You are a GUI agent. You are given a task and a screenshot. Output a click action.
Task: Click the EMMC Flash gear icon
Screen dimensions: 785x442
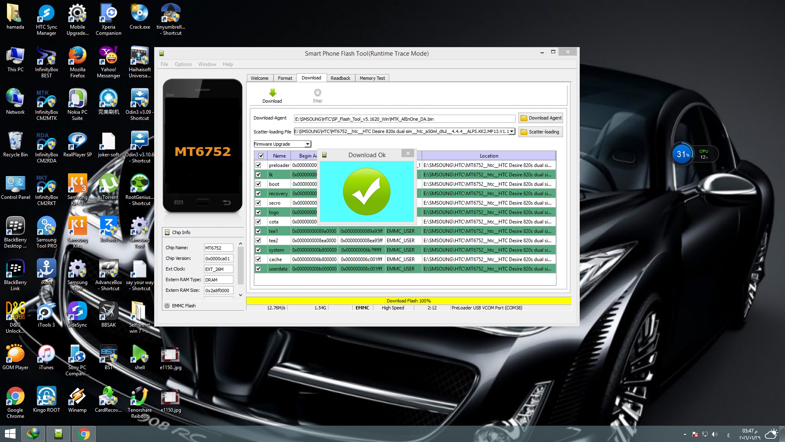pos(167,306)
